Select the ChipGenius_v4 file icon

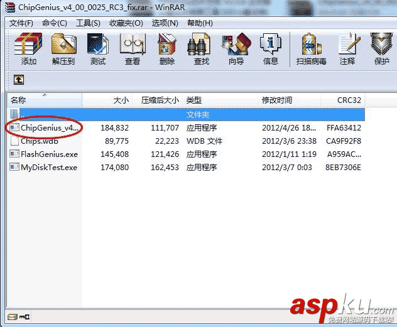(x=14, y=127)
